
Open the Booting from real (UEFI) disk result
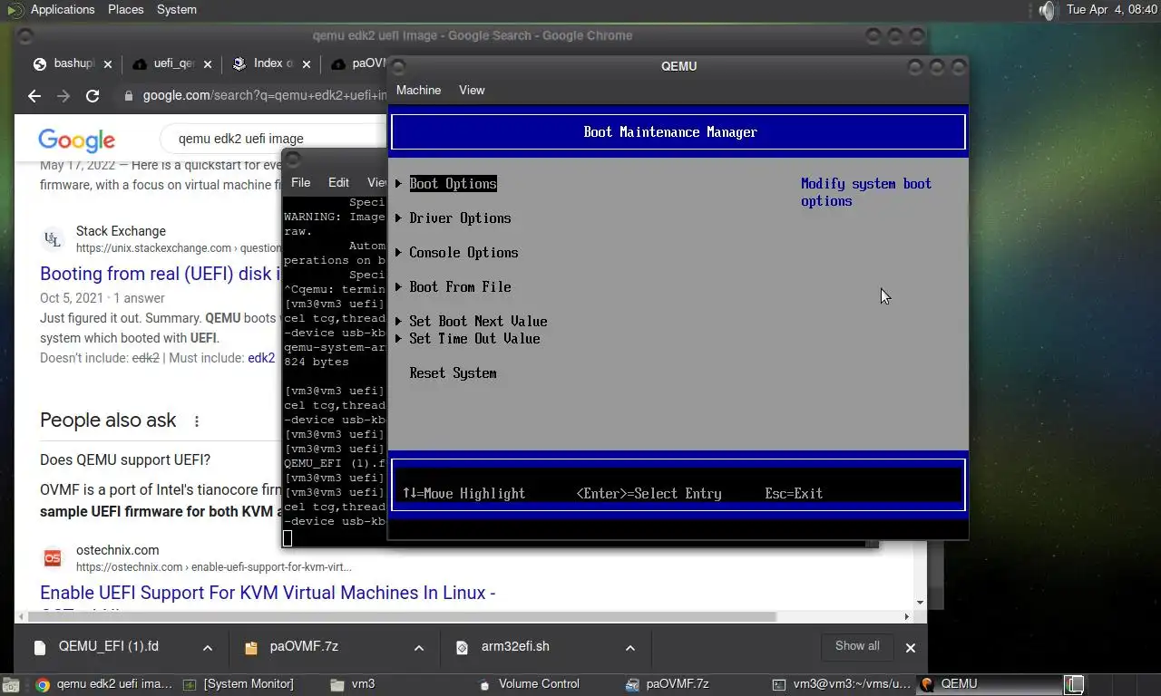(161, 274)
